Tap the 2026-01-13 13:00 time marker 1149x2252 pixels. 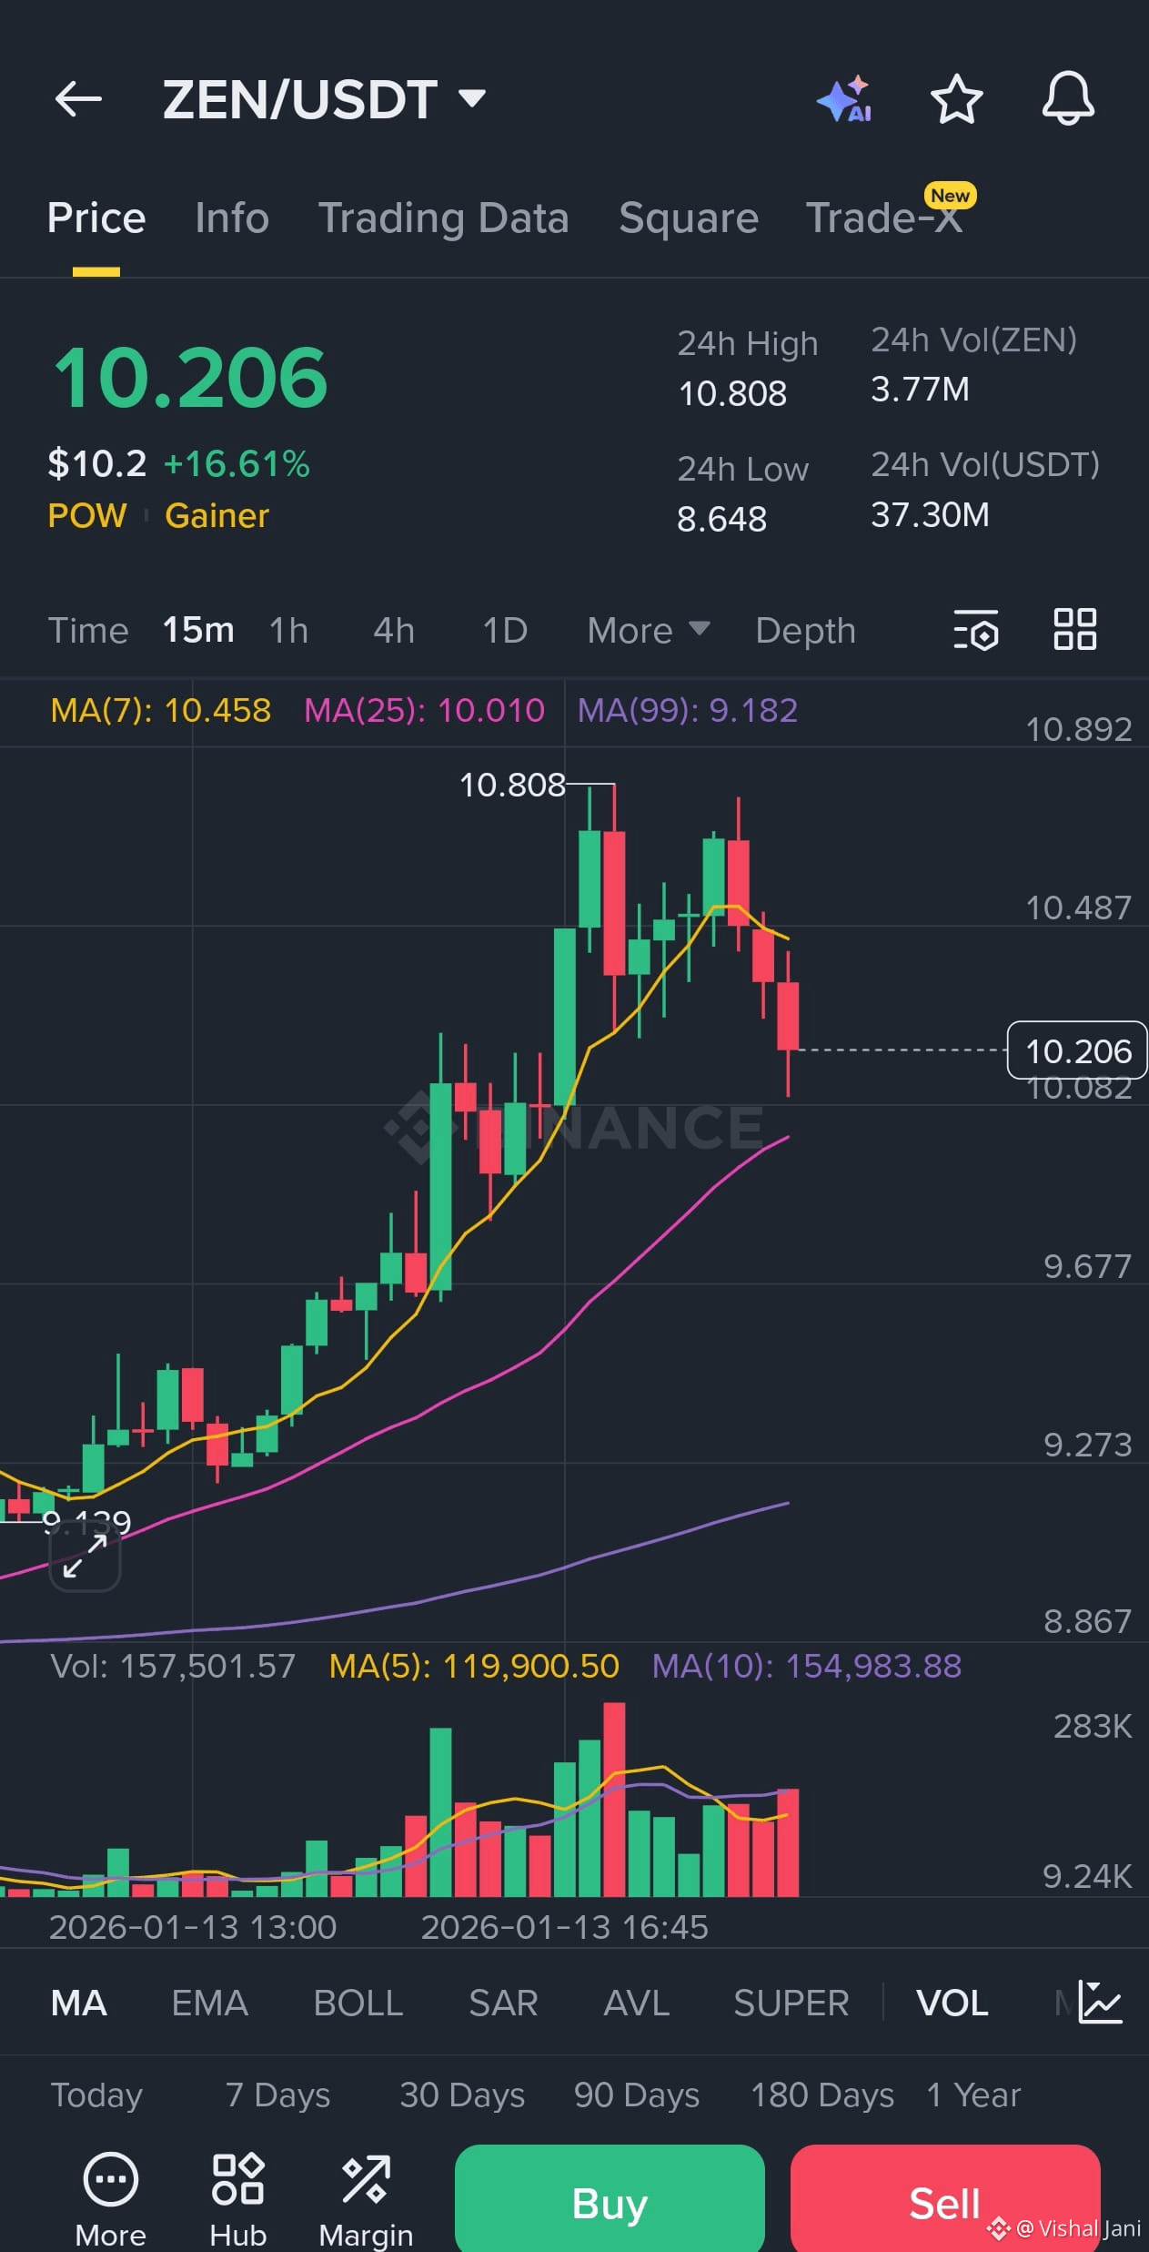pos(192,1927)
